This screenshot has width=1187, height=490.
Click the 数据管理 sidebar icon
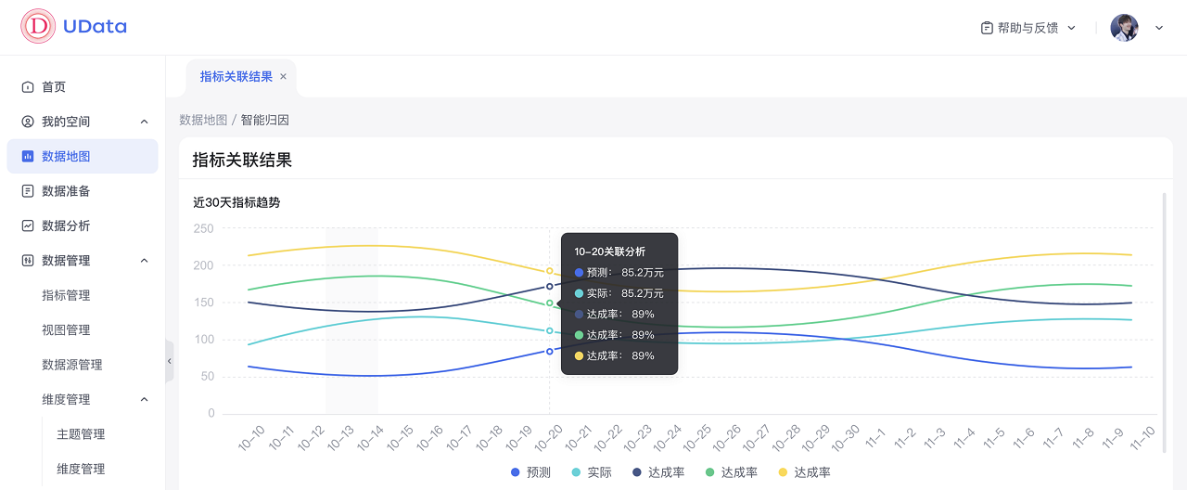28,261
